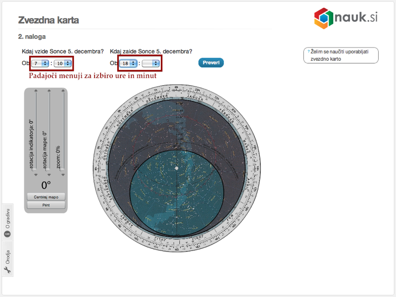Click the Print button

click(46, 204)
